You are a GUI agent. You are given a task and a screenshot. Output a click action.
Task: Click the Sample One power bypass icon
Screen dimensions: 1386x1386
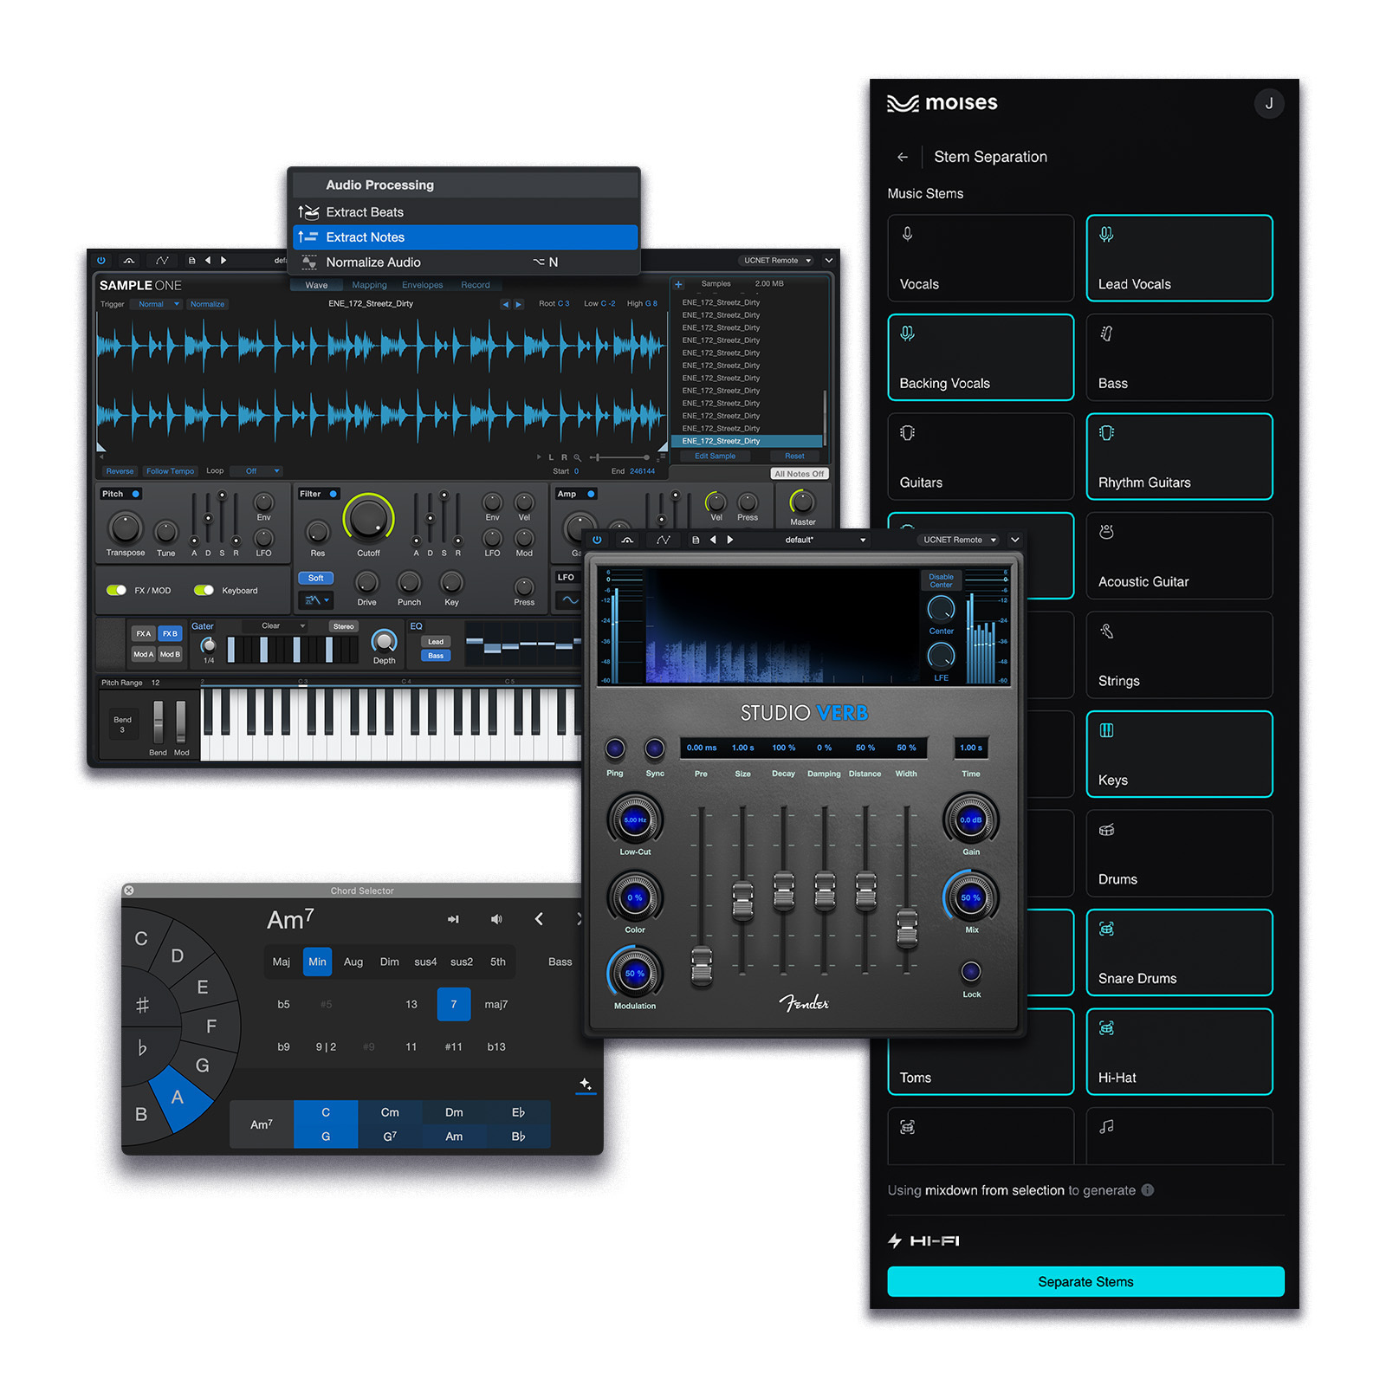(101, 260)
